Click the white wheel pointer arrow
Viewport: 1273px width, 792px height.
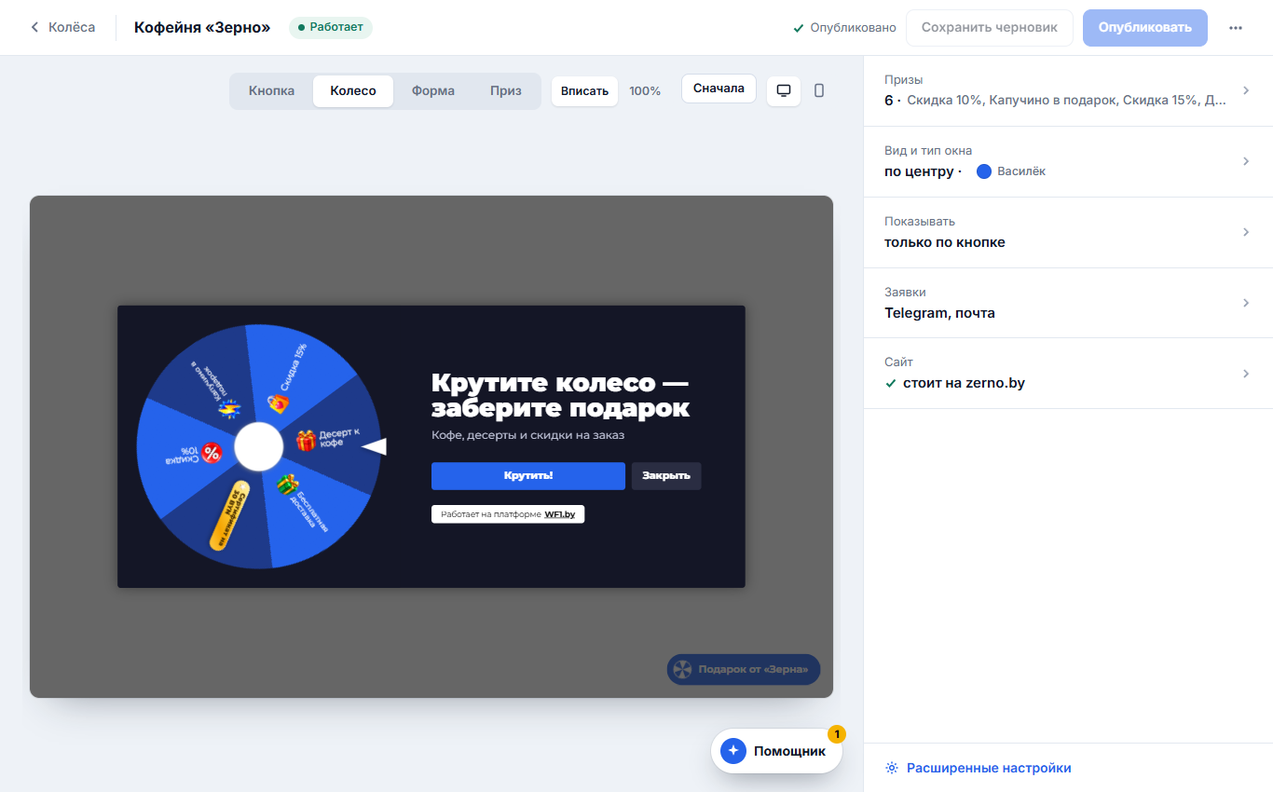click(374, 447)
